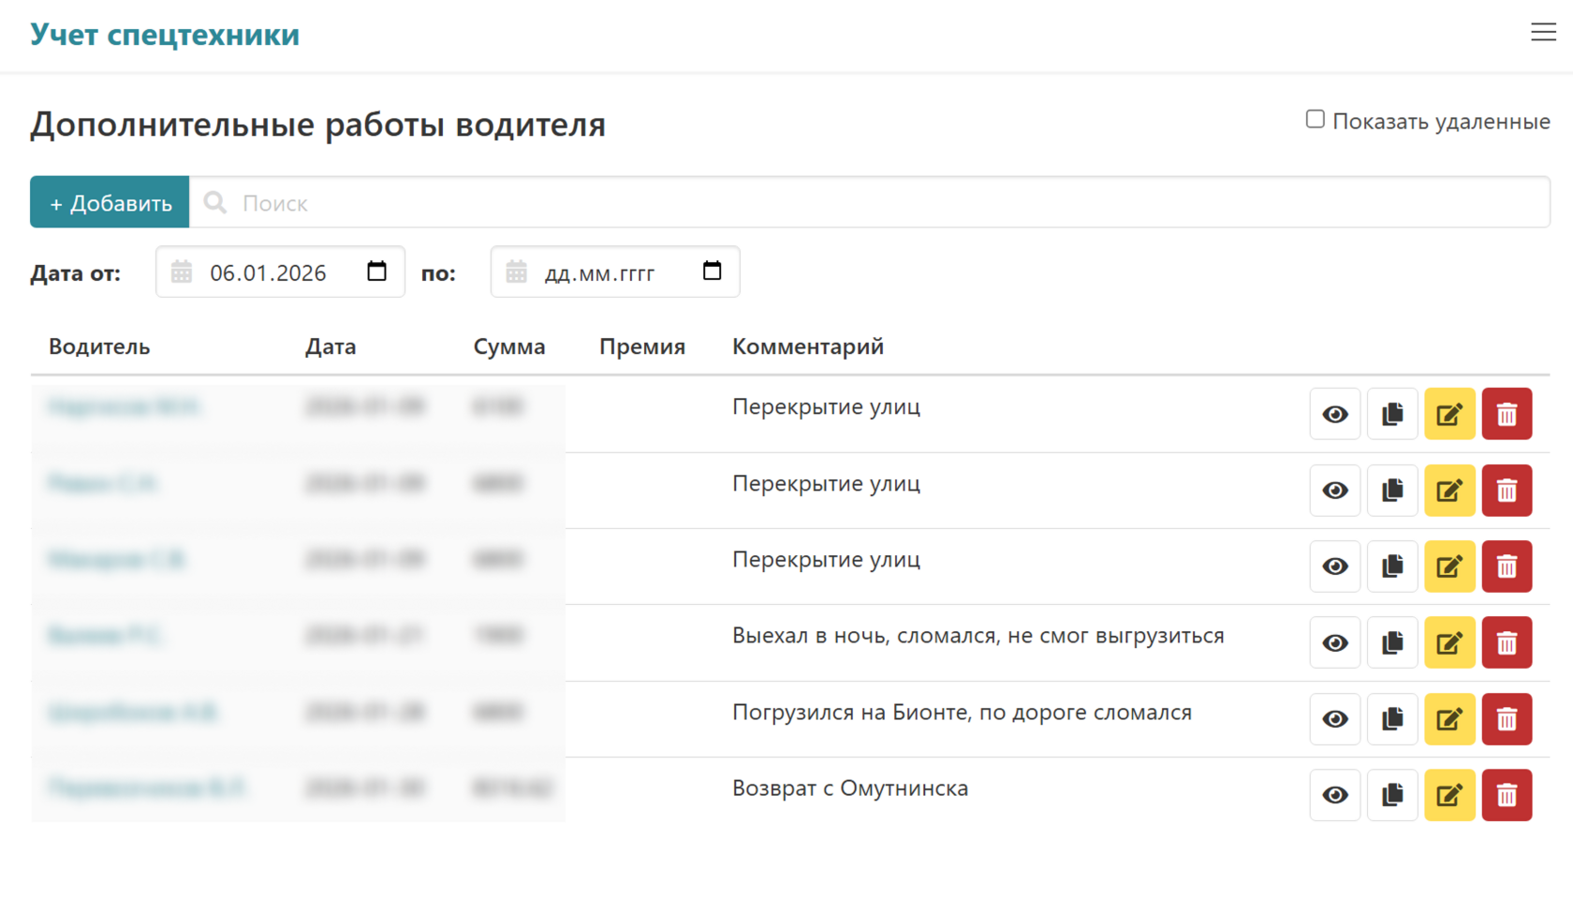Open calendar picker for 'Дата от' field
The width and height of the screenshot is (1573, 898).
coord(376,272)
